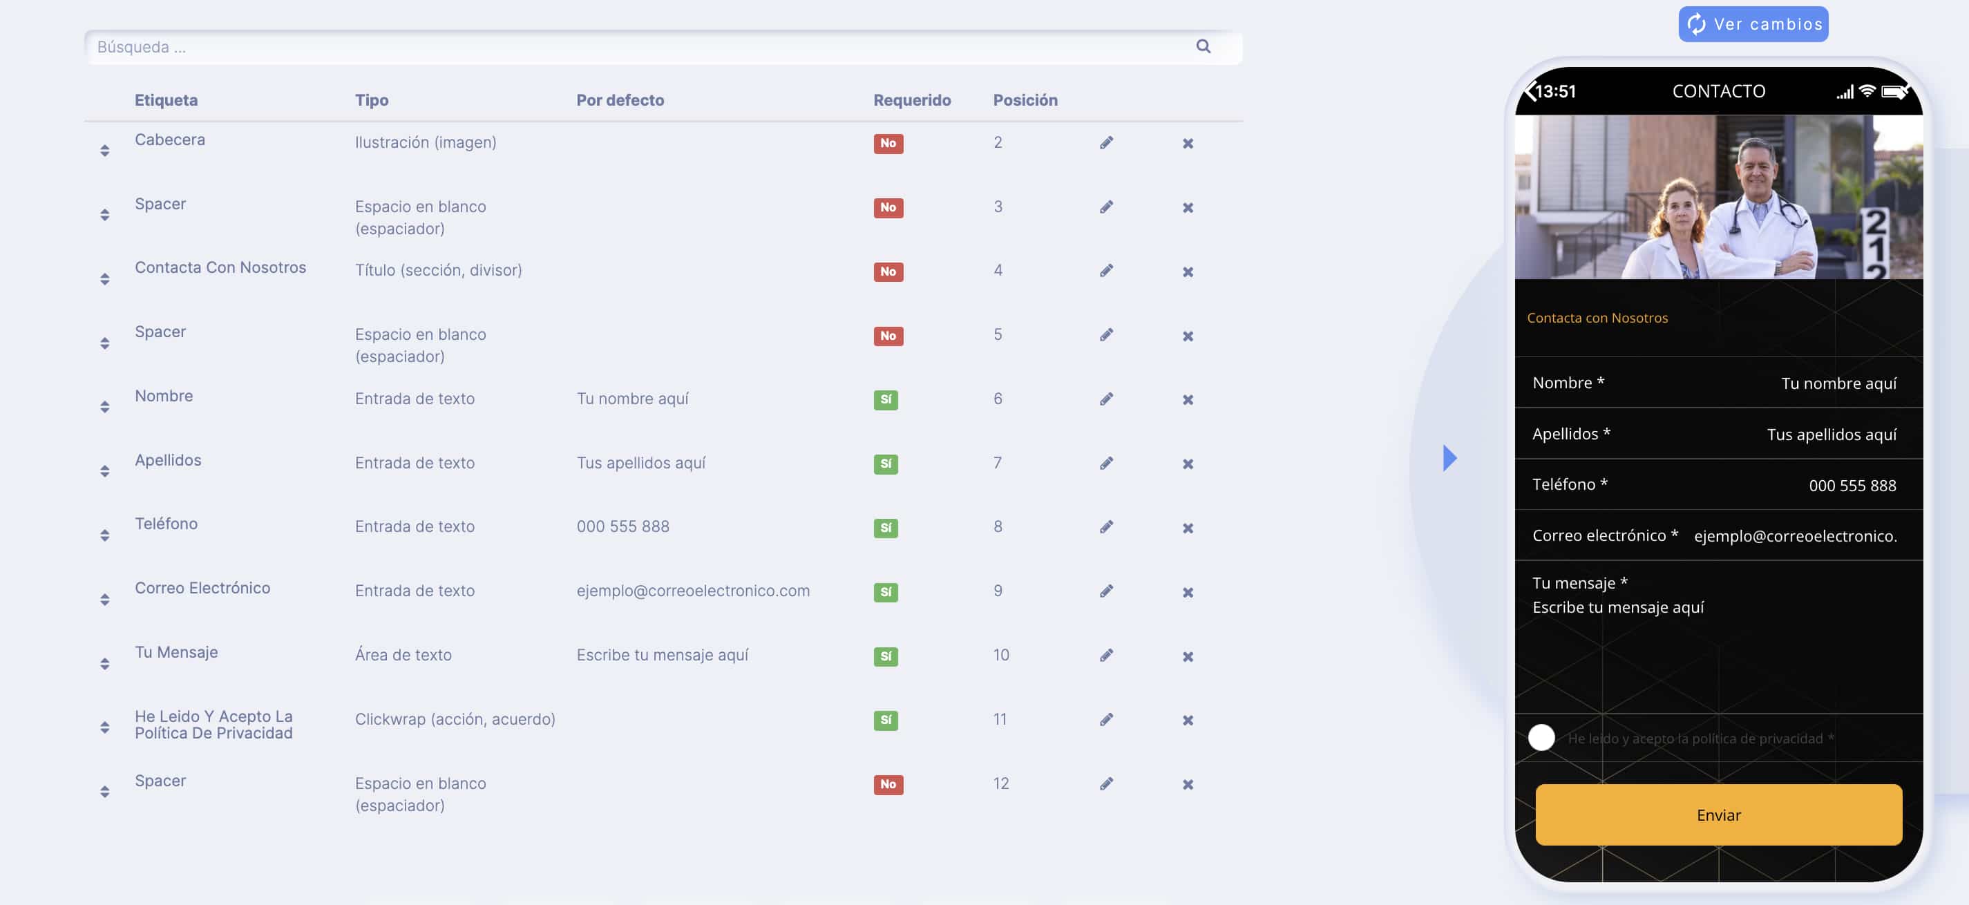Click 'Contacta con Nosotros' heading in preview
The height and width of the screenshot is (905, 1969).
point(1597,317)
